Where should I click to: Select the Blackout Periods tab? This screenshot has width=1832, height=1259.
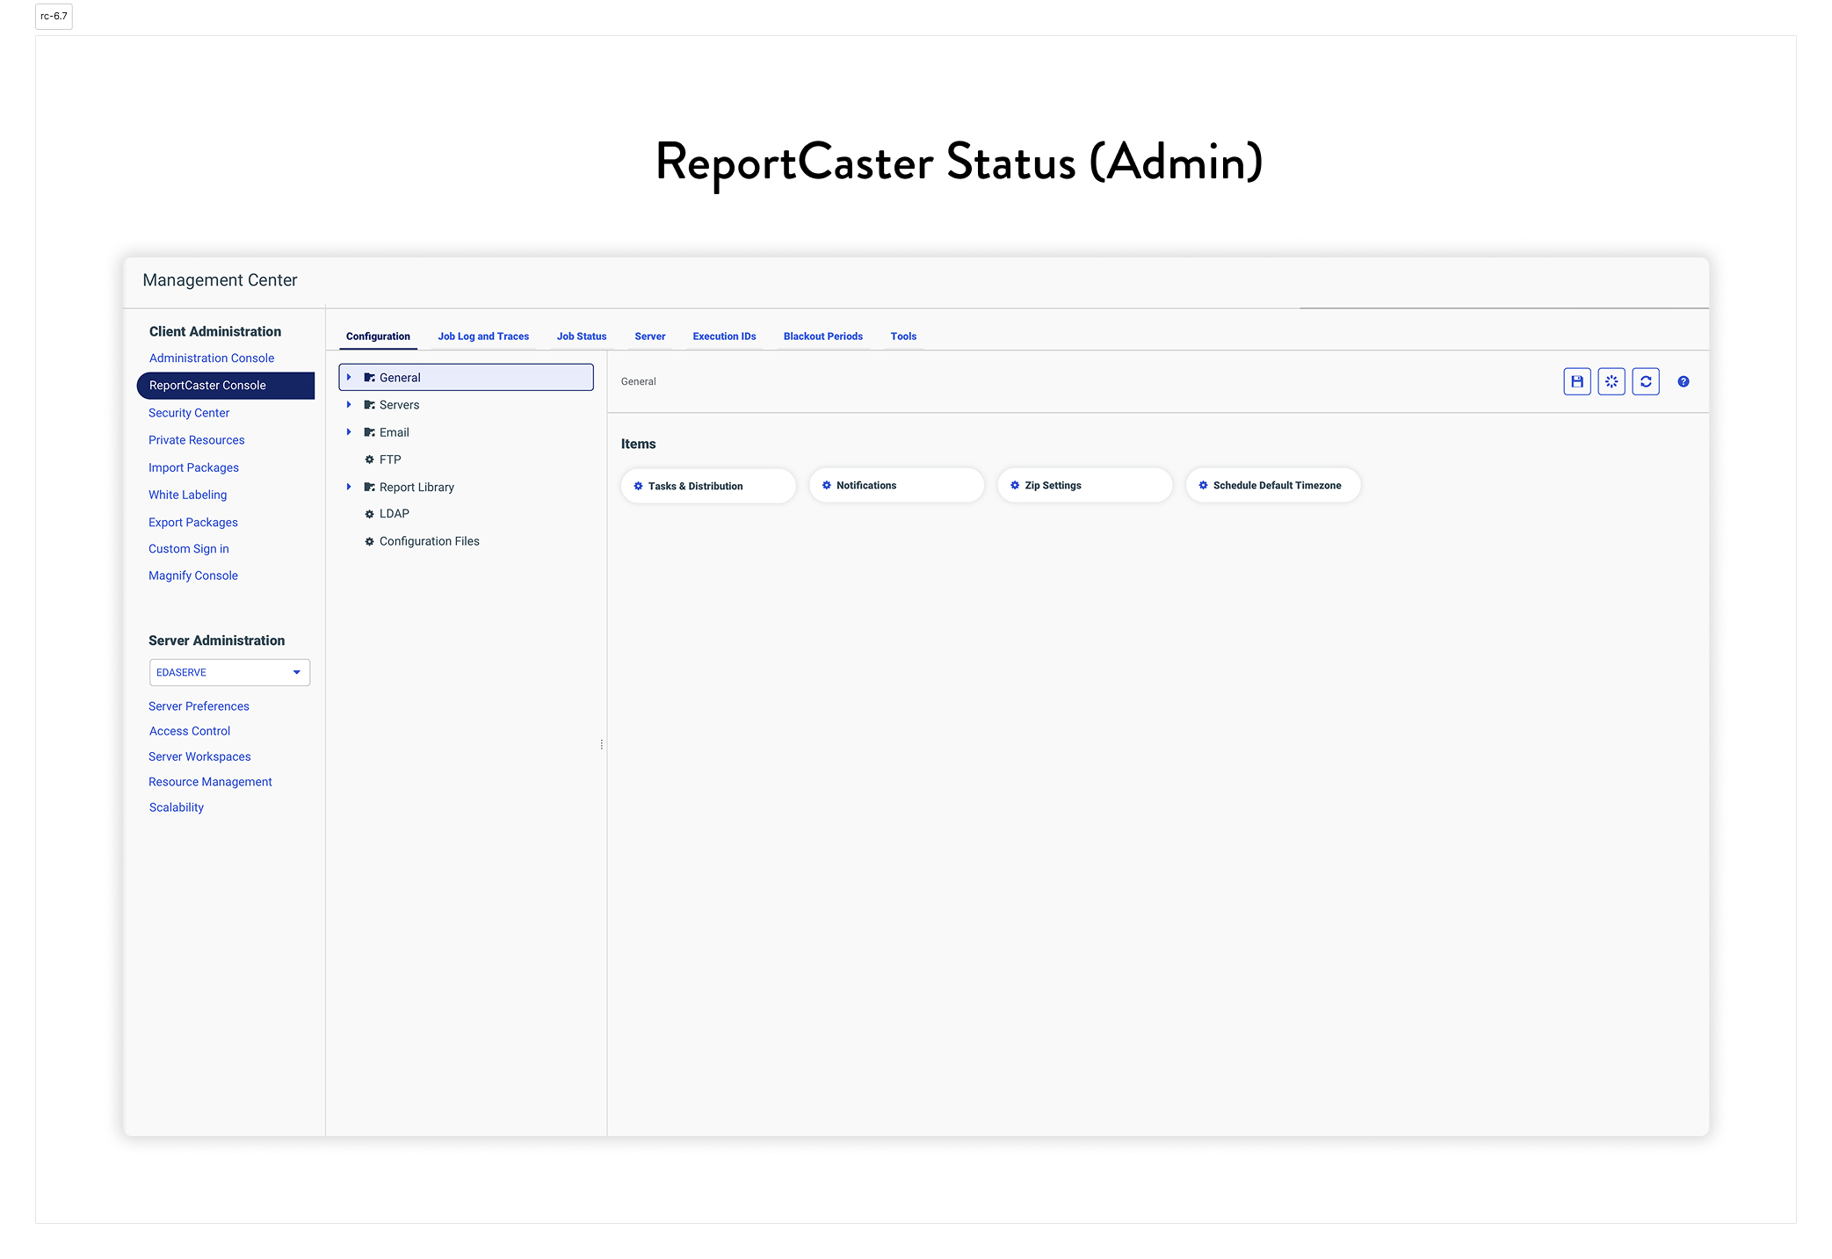tap(822, 336)
